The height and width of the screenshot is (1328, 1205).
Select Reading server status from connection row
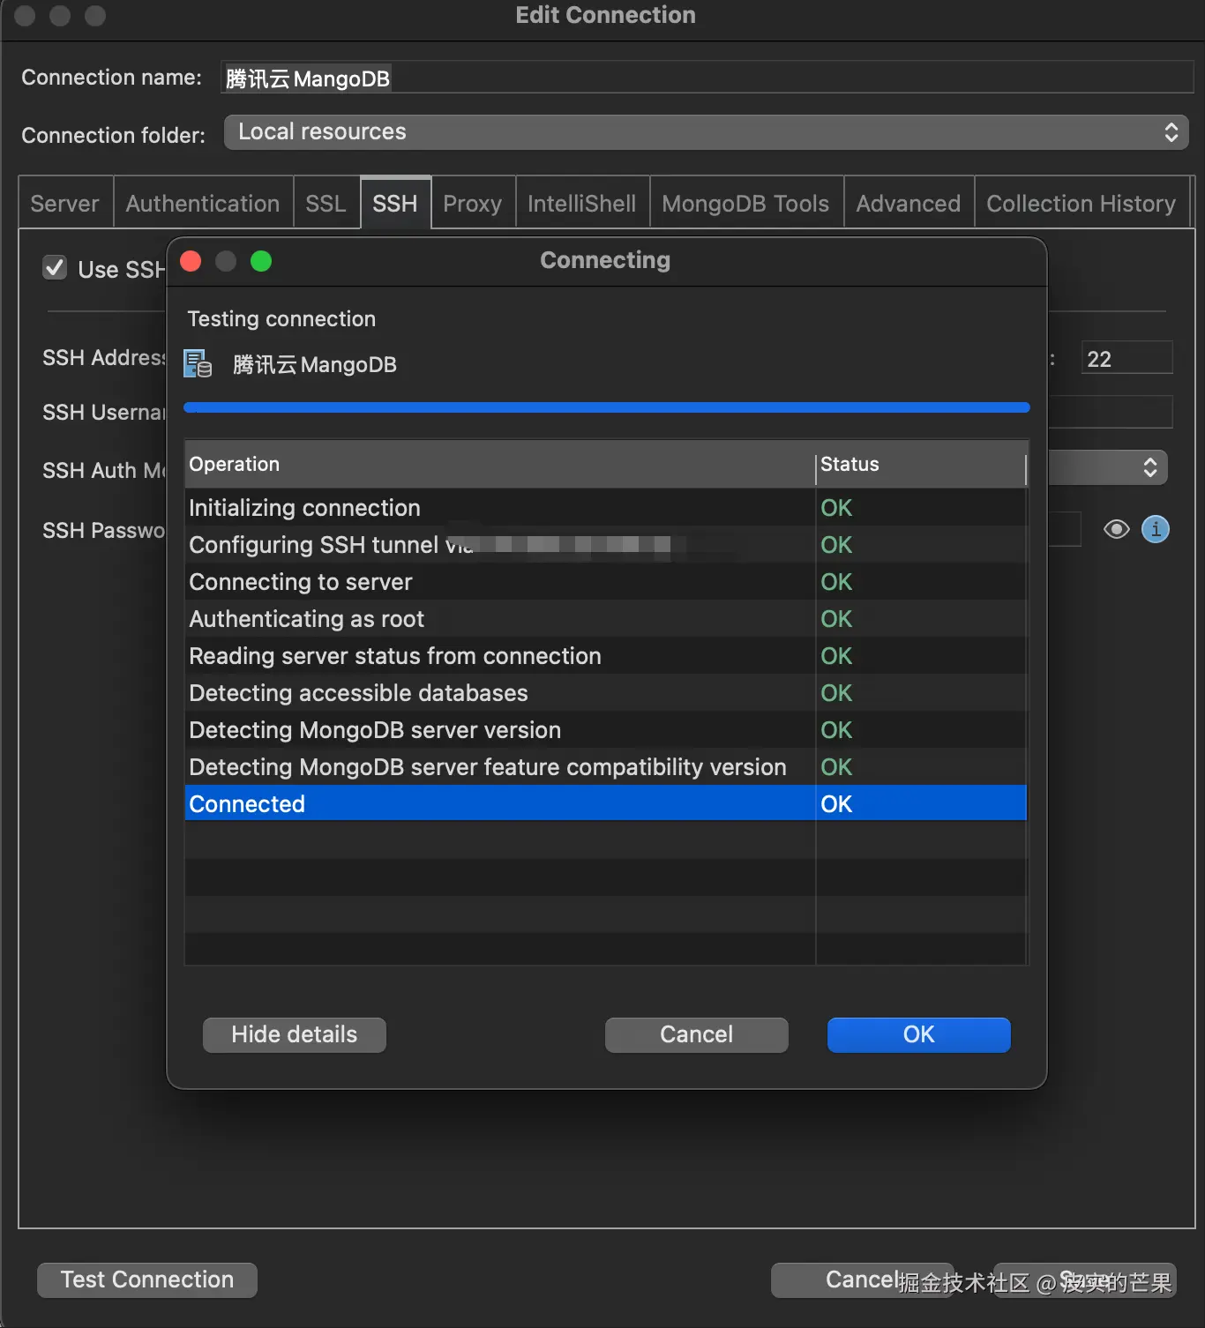coord(606,656)
